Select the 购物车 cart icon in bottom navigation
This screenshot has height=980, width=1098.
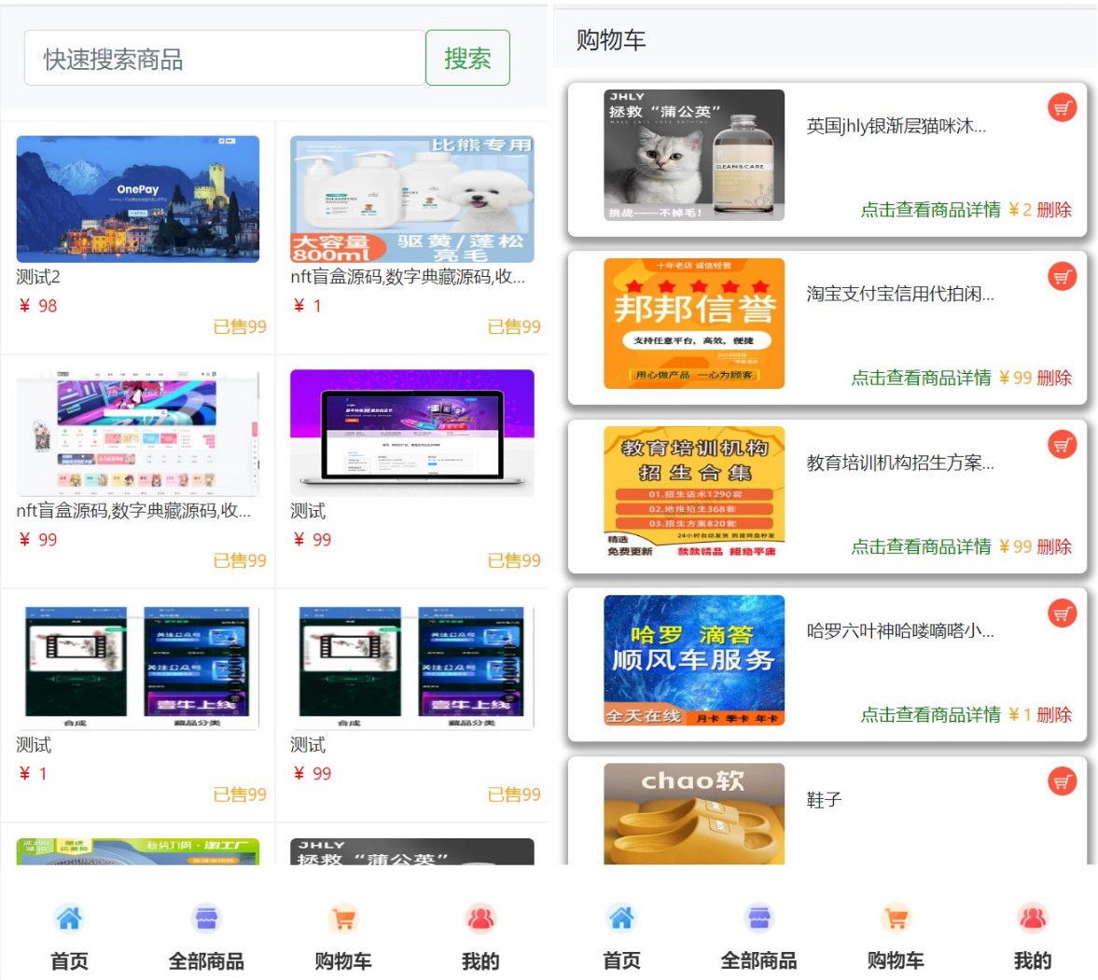coord(343,918)
